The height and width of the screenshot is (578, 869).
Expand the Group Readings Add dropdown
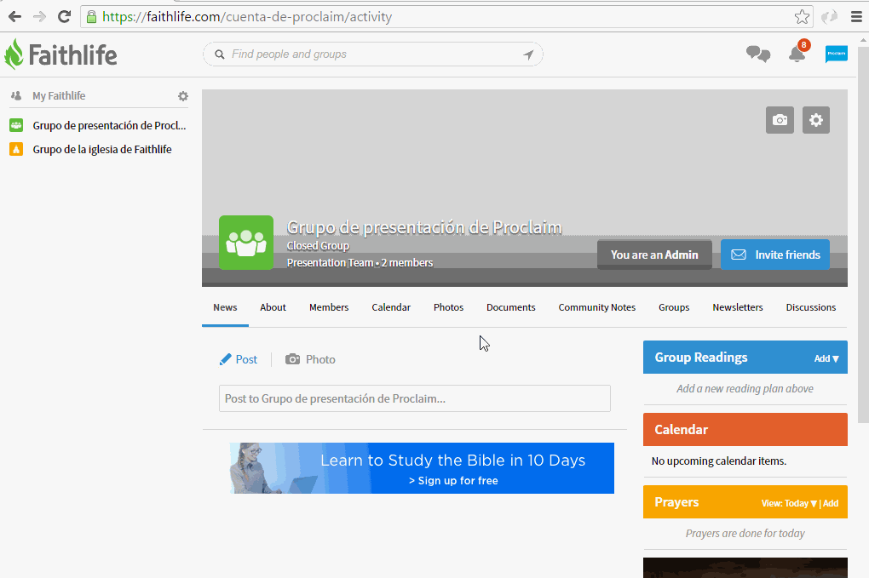point(826,358)
